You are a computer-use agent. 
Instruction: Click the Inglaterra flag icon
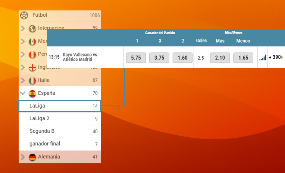point(32,67)
